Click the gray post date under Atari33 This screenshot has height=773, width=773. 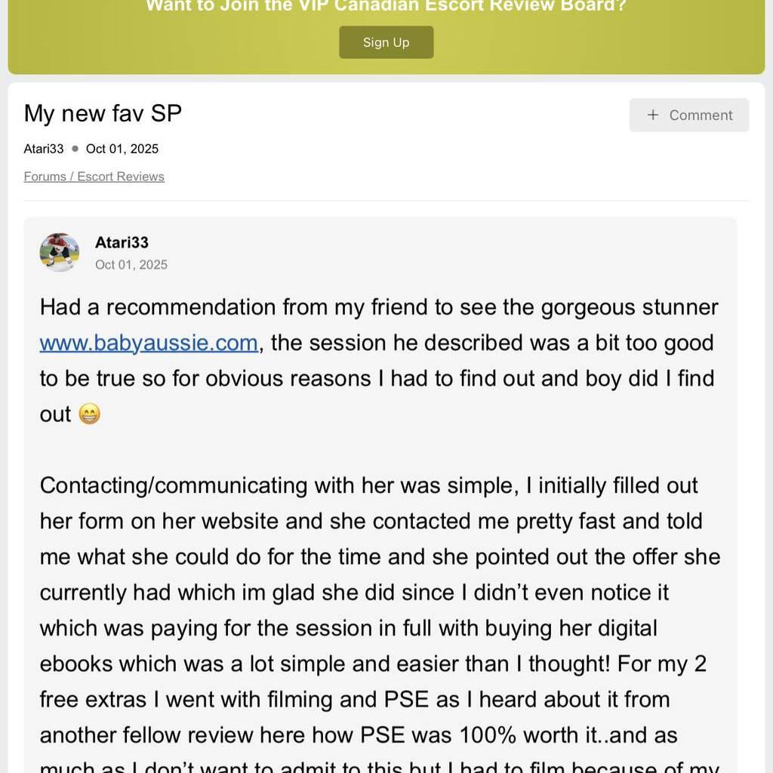pyautogui.click(x=131, y=265)
